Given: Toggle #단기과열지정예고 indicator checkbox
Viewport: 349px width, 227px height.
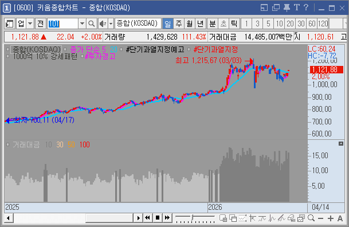Looking at the screenshot, I should coord(121,49).
